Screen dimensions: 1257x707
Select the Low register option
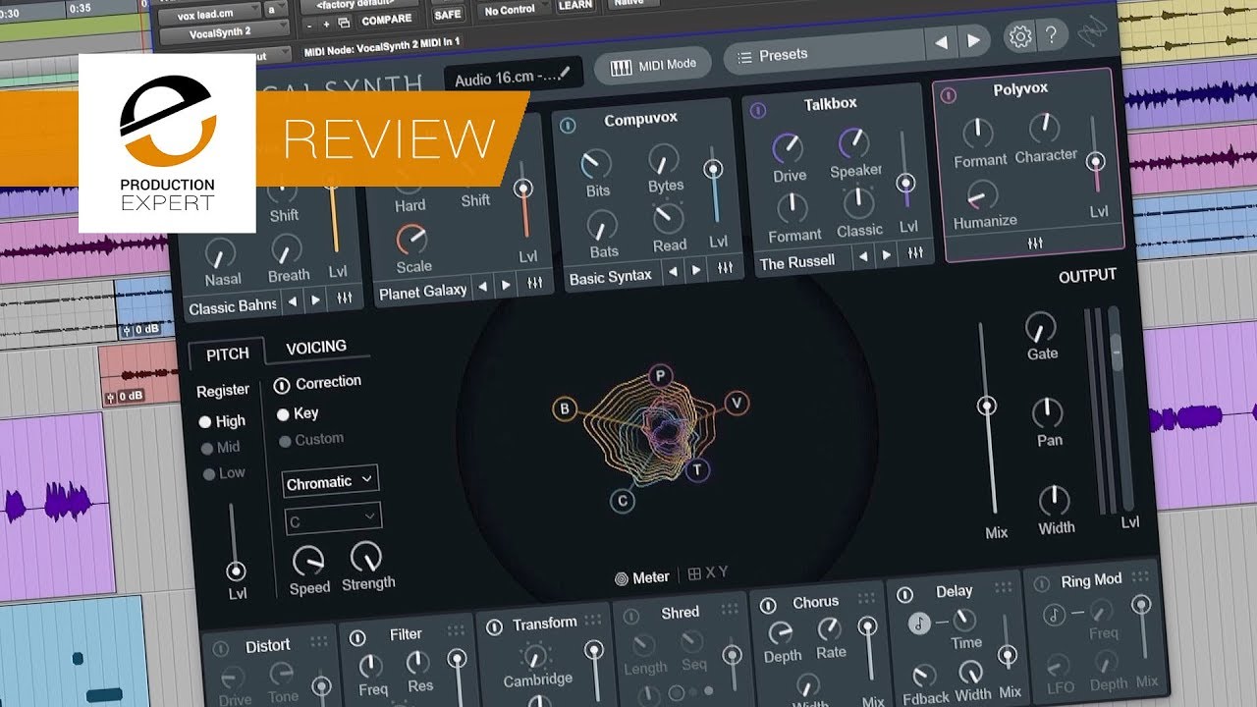[x=222, y=473]
